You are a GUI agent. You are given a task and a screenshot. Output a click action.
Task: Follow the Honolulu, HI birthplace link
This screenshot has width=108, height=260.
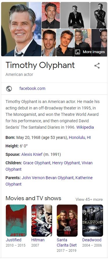click(x=80, y=137)
